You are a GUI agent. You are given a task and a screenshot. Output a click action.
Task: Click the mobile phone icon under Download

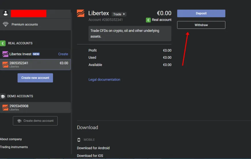tap(79, 140)
